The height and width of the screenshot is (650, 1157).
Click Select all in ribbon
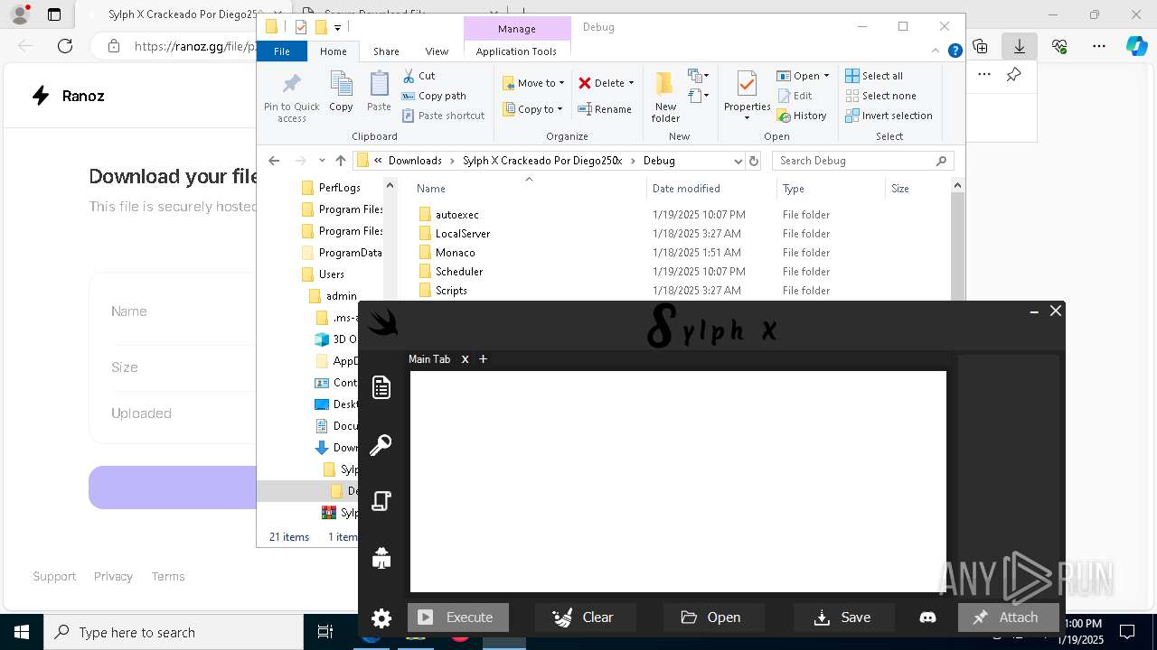[874, 76]
